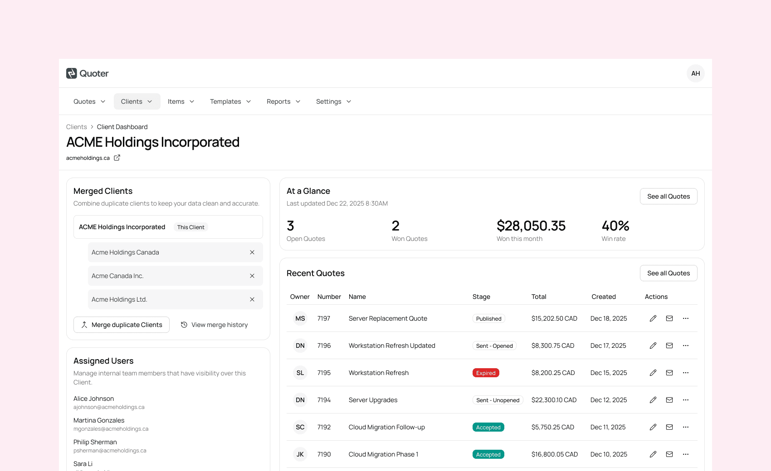The height and width of the screenshot is (471, 771).
Task: Expand the Items menu
Action: 181,101
